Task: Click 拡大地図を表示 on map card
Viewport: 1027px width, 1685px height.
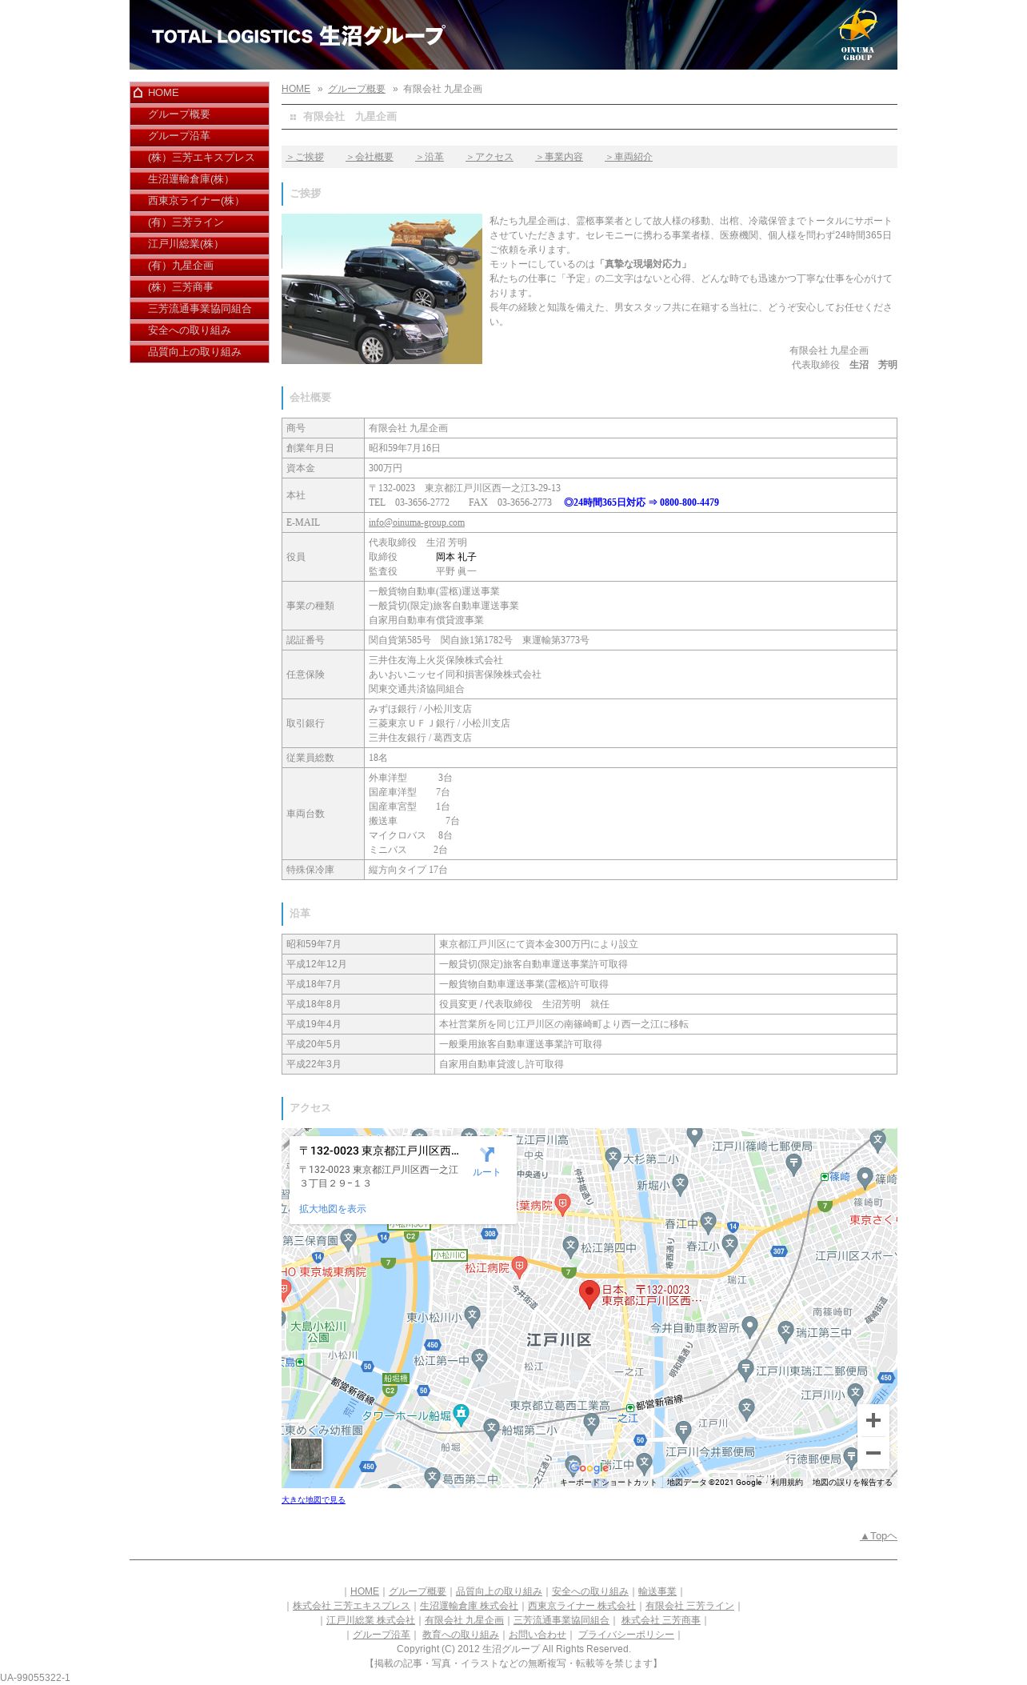Action: (333, 1209)
